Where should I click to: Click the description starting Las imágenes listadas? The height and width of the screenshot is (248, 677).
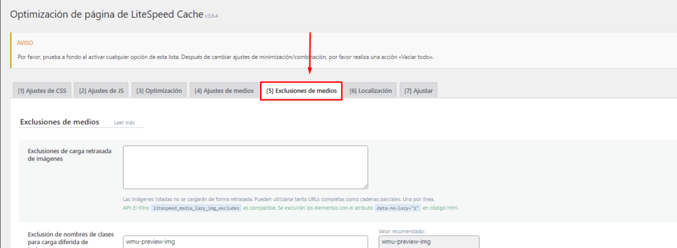click(278, 199)
